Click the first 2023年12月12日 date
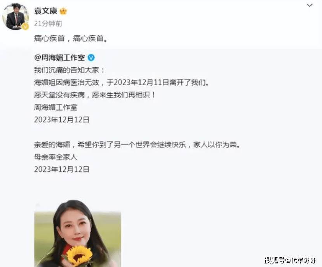Image resolution: width=322 pixels, height=267 pixels. pos(62,119)
